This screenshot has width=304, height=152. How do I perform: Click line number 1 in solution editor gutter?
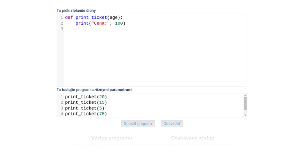click(62, 17)
